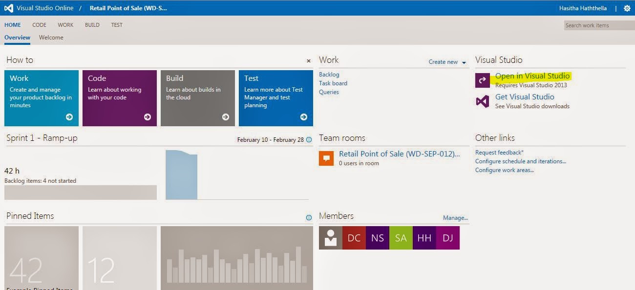Click the Open in Visual Studio arrow icon

[482, 79]
